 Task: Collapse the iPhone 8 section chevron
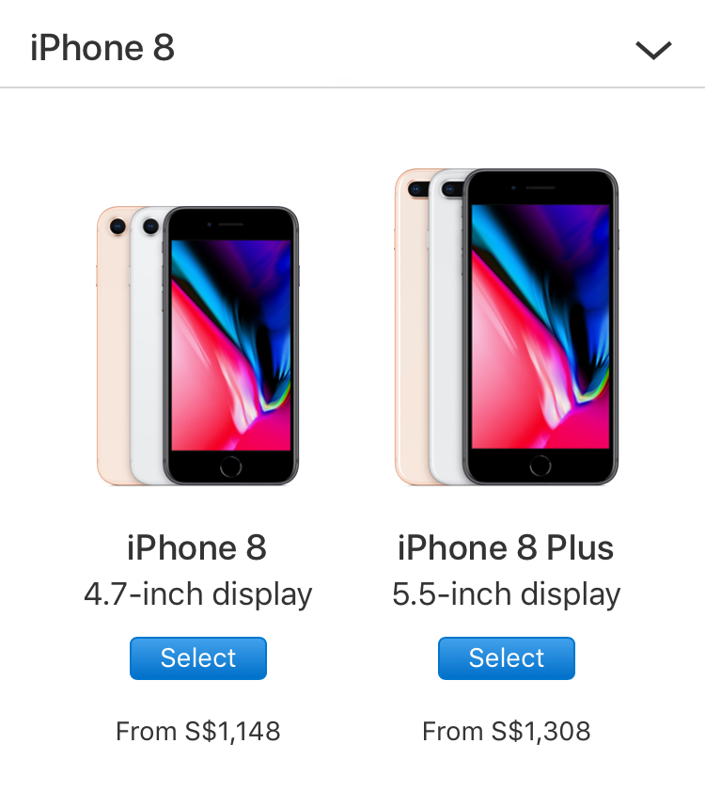[653, 50]
